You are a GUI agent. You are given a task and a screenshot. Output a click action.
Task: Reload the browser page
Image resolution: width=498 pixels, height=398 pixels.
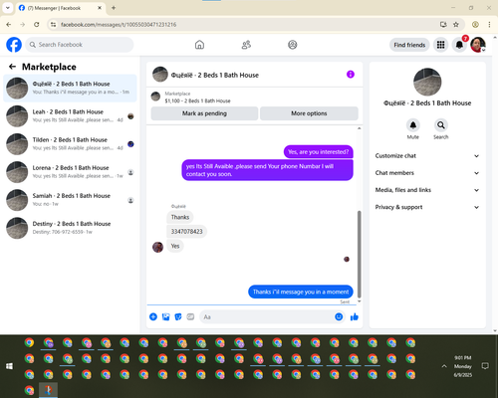coord(37,25)
